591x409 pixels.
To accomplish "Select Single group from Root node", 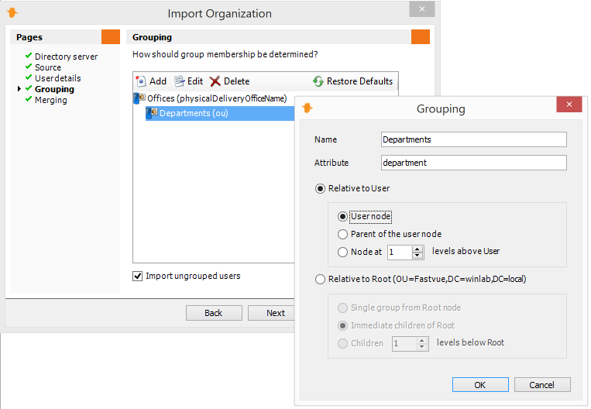I will coord(342,308).
